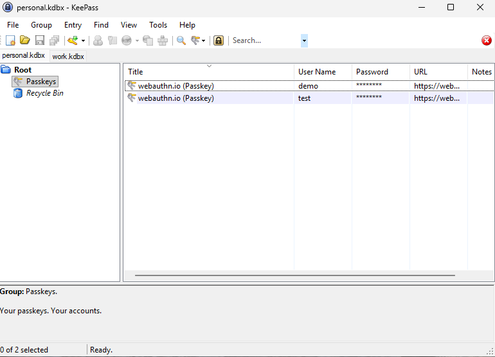The image size is (495, 357).
Task: Expand the Open URL dropdown arrow
Action: coord(137,40)
